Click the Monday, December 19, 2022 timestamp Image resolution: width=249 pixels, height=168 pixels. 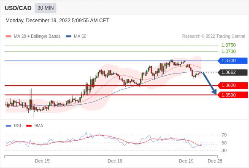tap(57, 21)
